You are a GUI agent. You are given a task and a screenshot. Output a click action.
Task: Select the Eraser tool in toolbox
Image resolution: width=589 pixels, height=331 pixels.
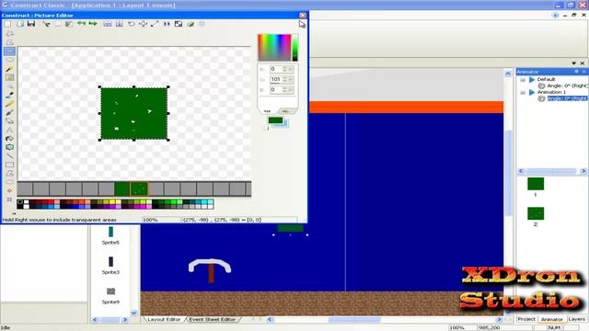[10, 121]
